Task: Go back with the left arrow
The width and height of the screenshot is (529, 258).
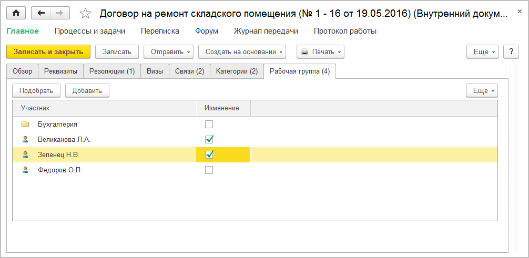Action: point(41,13)
